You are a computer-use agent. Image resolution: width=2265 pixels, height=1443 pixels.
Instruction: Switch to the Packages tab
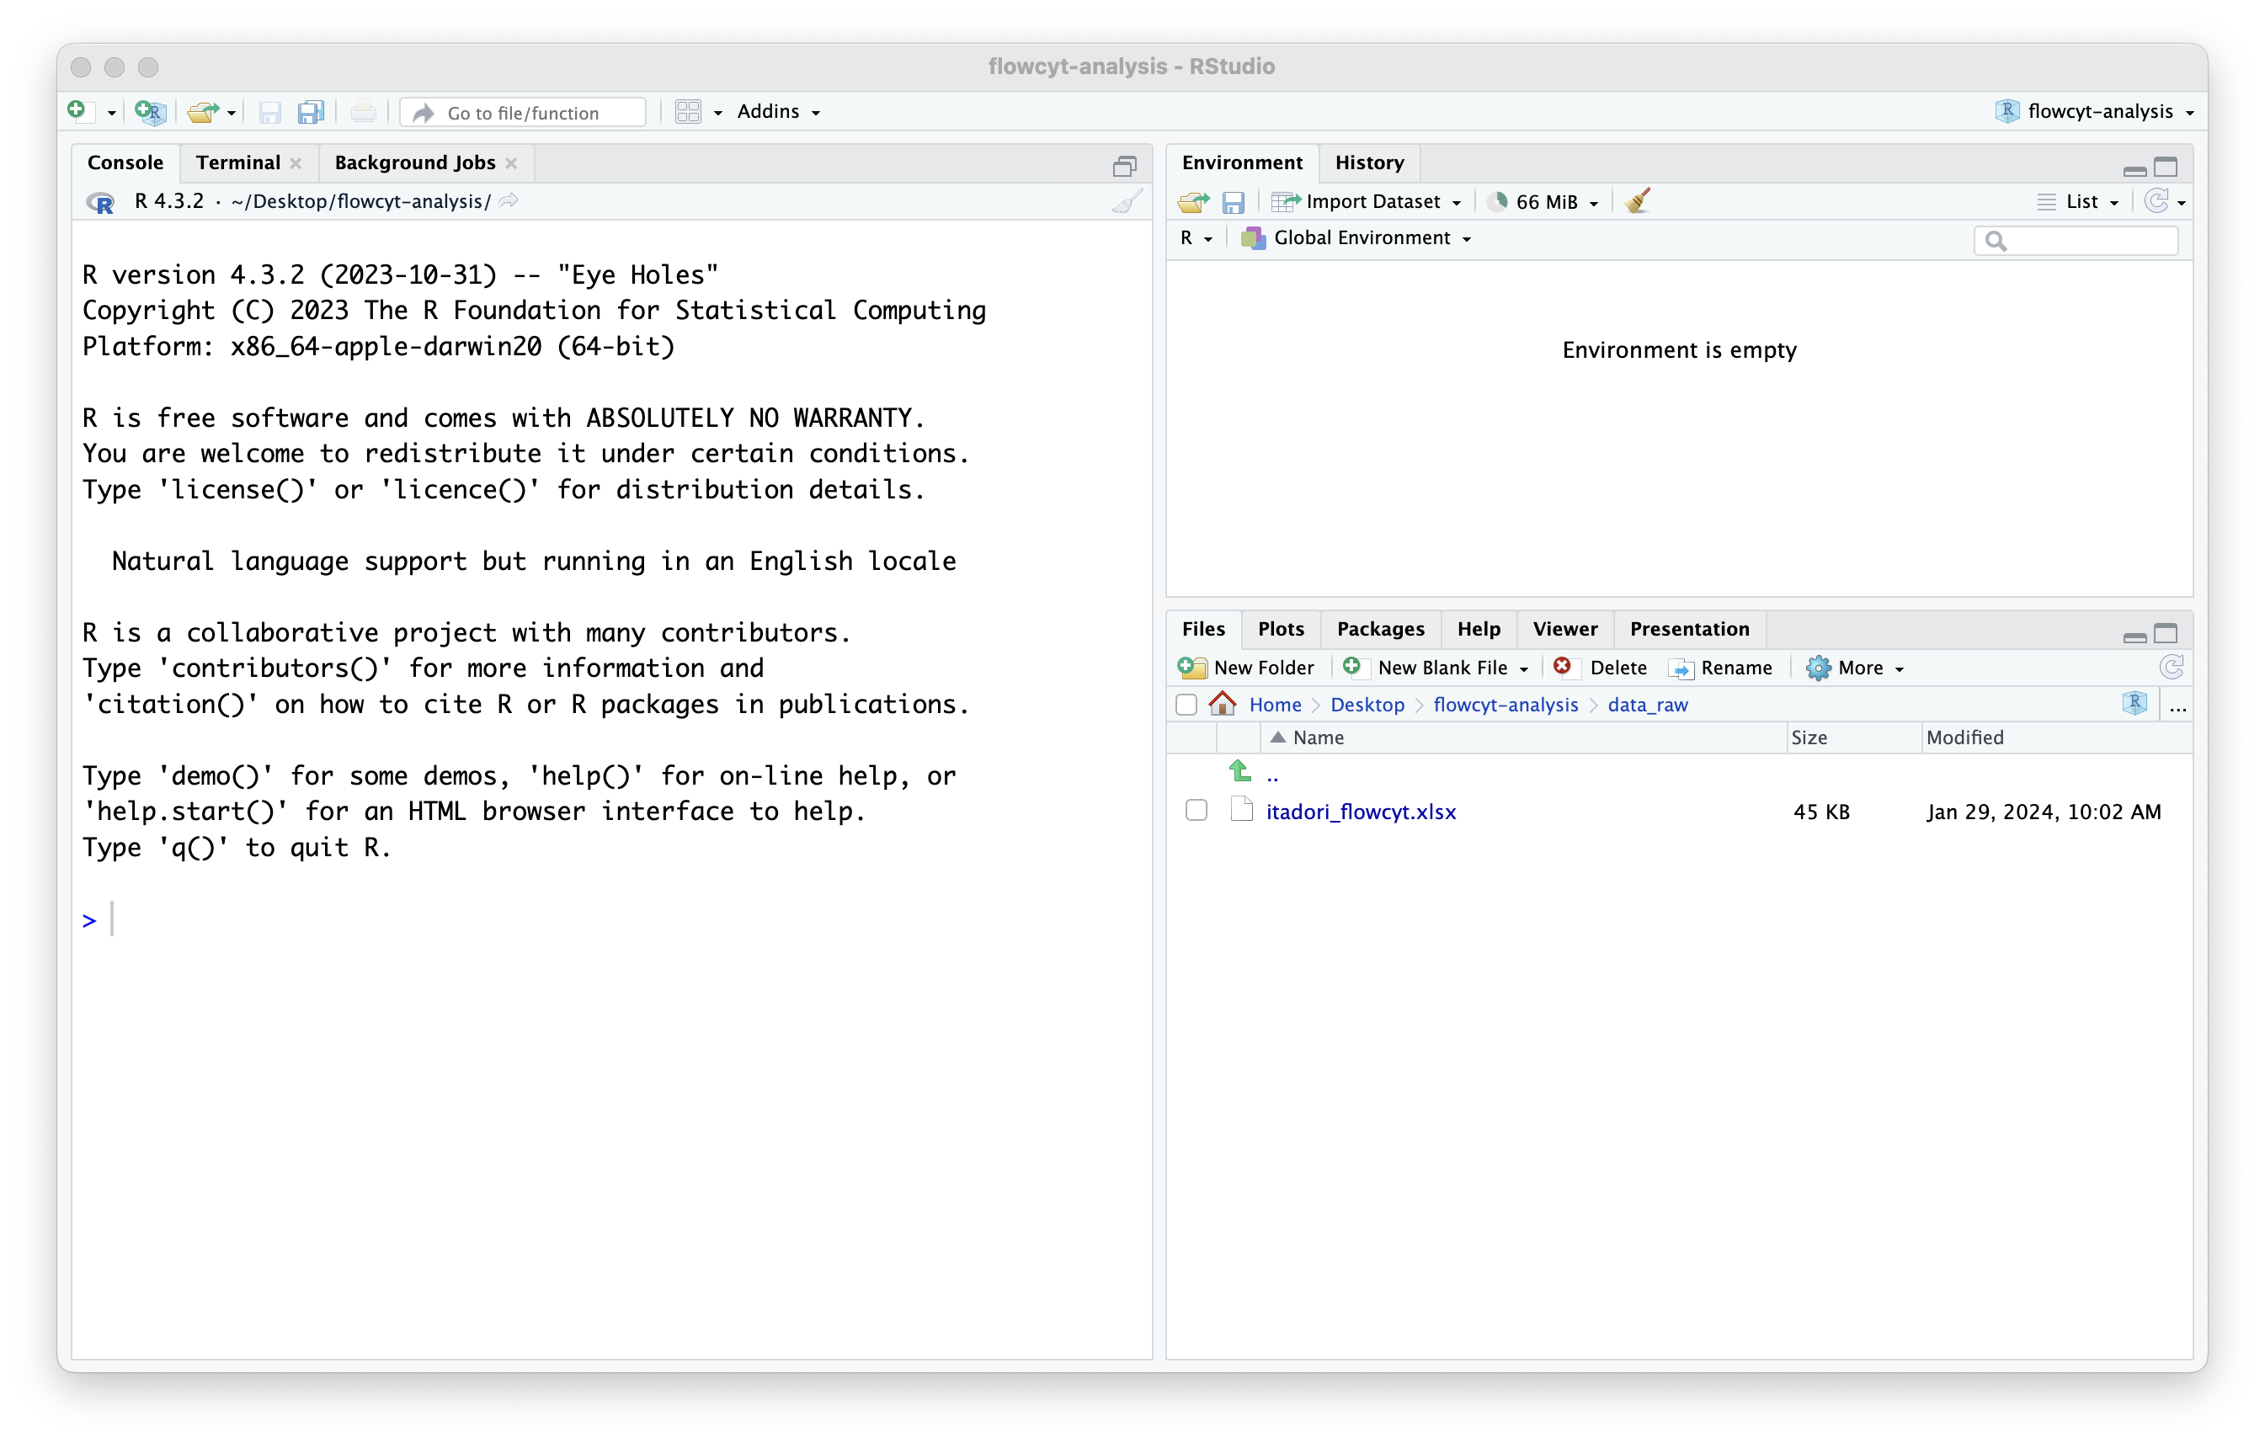(x=1380, y=628)
